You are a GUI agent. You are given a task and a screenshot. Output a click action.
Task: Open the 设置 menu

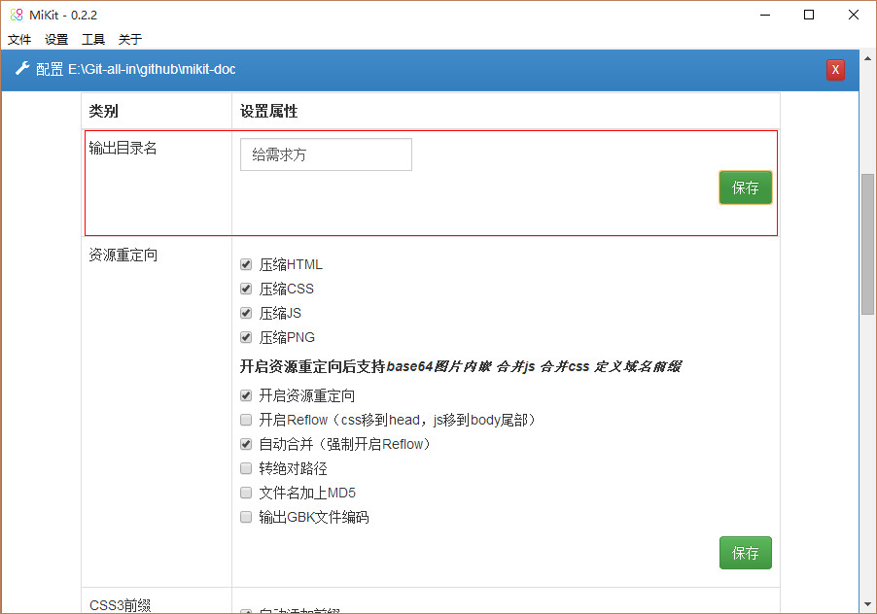coord(56,39)
